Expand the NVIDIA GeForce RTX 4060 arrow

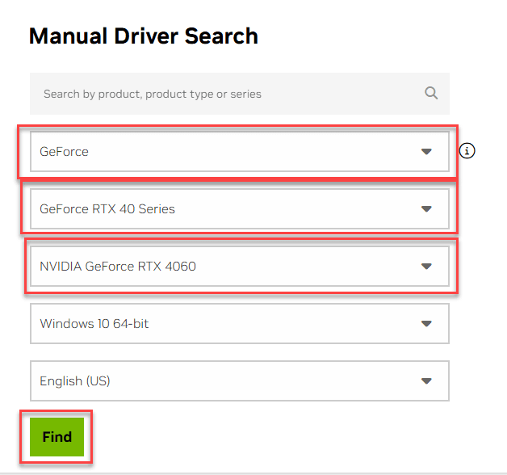click(426, 267)
